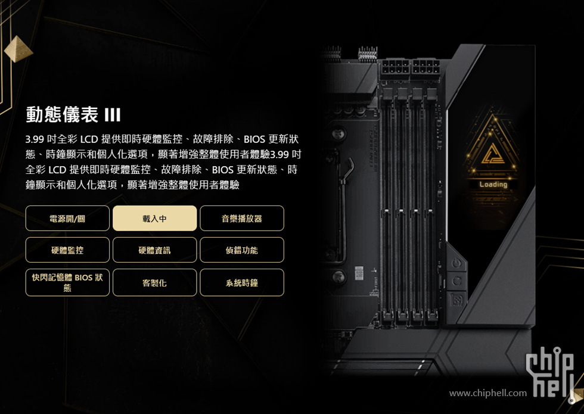Click the 8-pin power connectors icon
Screen dimensions: 584x414
point(411,67)
